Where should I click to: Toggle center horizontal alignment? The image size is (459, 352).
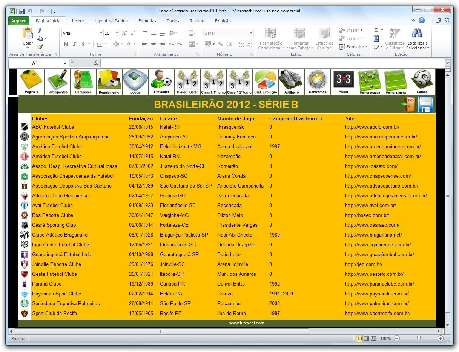click(154, 44)
